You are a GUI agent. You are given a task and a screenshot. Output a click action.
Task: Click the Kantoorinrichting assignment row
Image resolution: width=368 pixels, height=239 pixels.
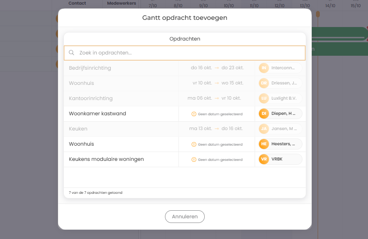pyautogui.click(x=91, y=98)
